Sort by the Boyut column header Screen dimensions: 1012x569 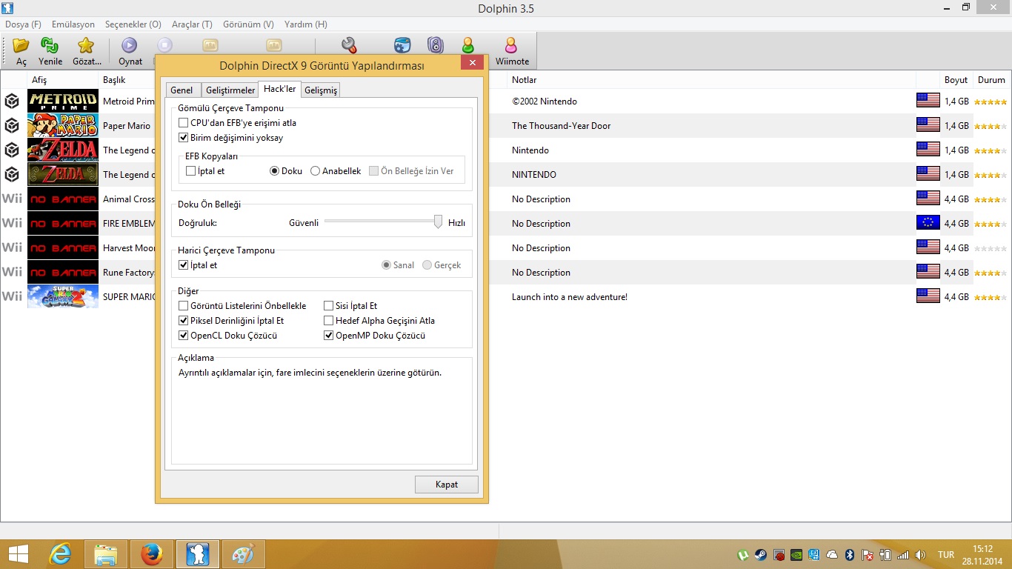coord(956,79)
